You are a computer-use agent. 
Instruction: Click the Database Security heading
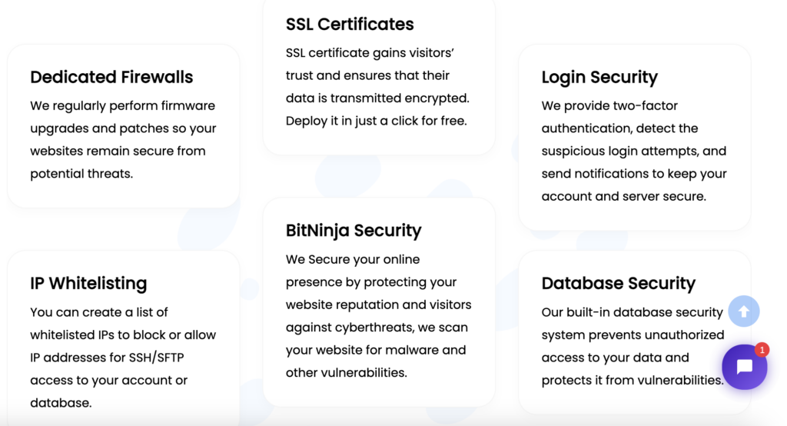point(619,283)
